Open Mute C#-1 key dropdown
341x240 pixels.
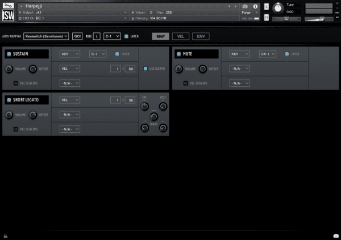[x=268, y=54]
